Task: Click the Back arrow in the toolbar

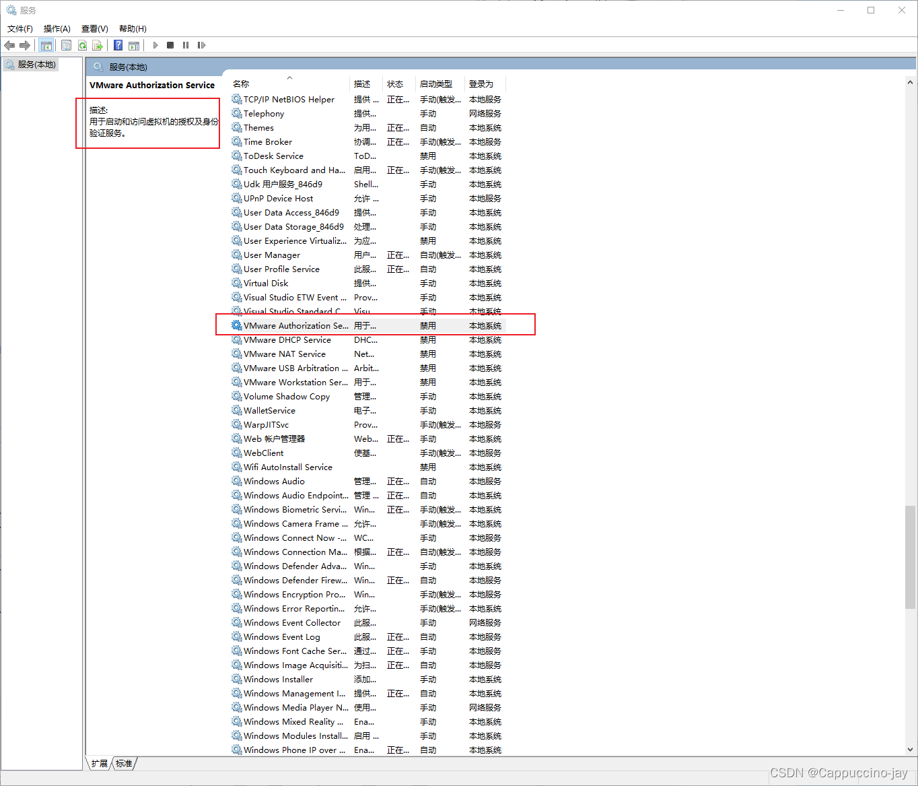Action: [9, 45]
